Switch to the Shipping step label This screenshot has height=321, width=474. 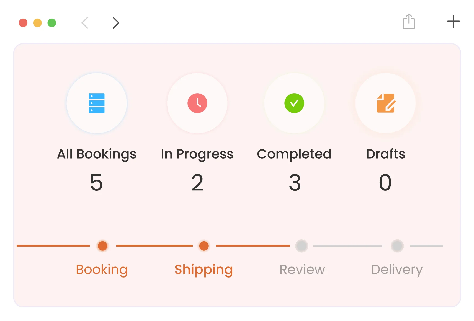[204, 270]
